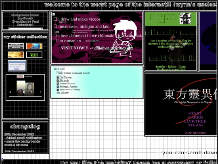Click the Nature Variants pack icon
The height and width of the screenshot is (164, 218).
58,83
